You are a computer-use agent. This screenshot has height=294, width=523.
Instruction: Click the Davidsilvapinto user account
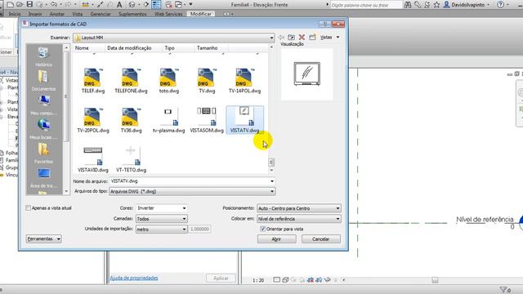467,5
